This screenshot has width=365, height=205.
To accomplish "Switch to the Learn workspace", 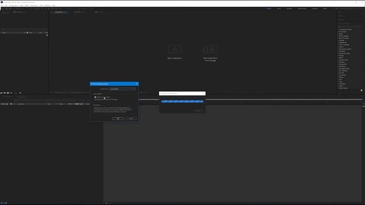I will coord(279,9).
